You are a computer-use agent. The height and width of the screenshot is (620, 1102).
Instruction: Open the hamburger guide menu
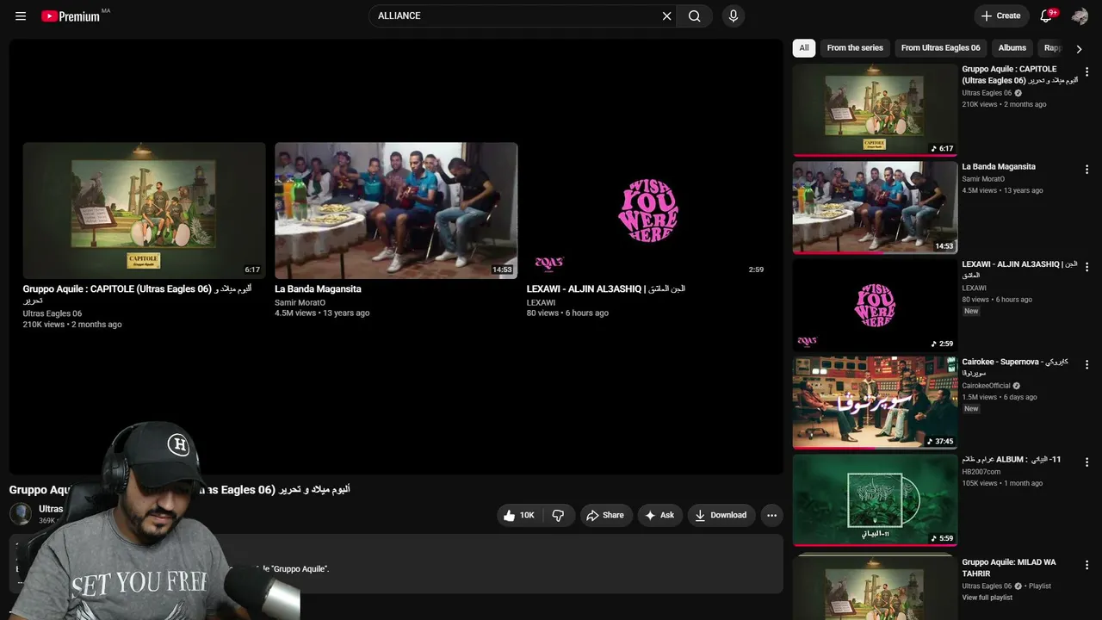[21, 15]
